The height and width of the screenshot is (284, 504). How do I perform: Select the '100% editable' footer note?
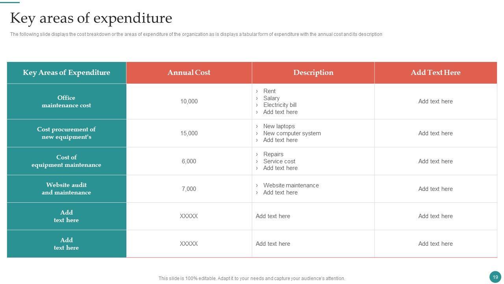[252, 278]
